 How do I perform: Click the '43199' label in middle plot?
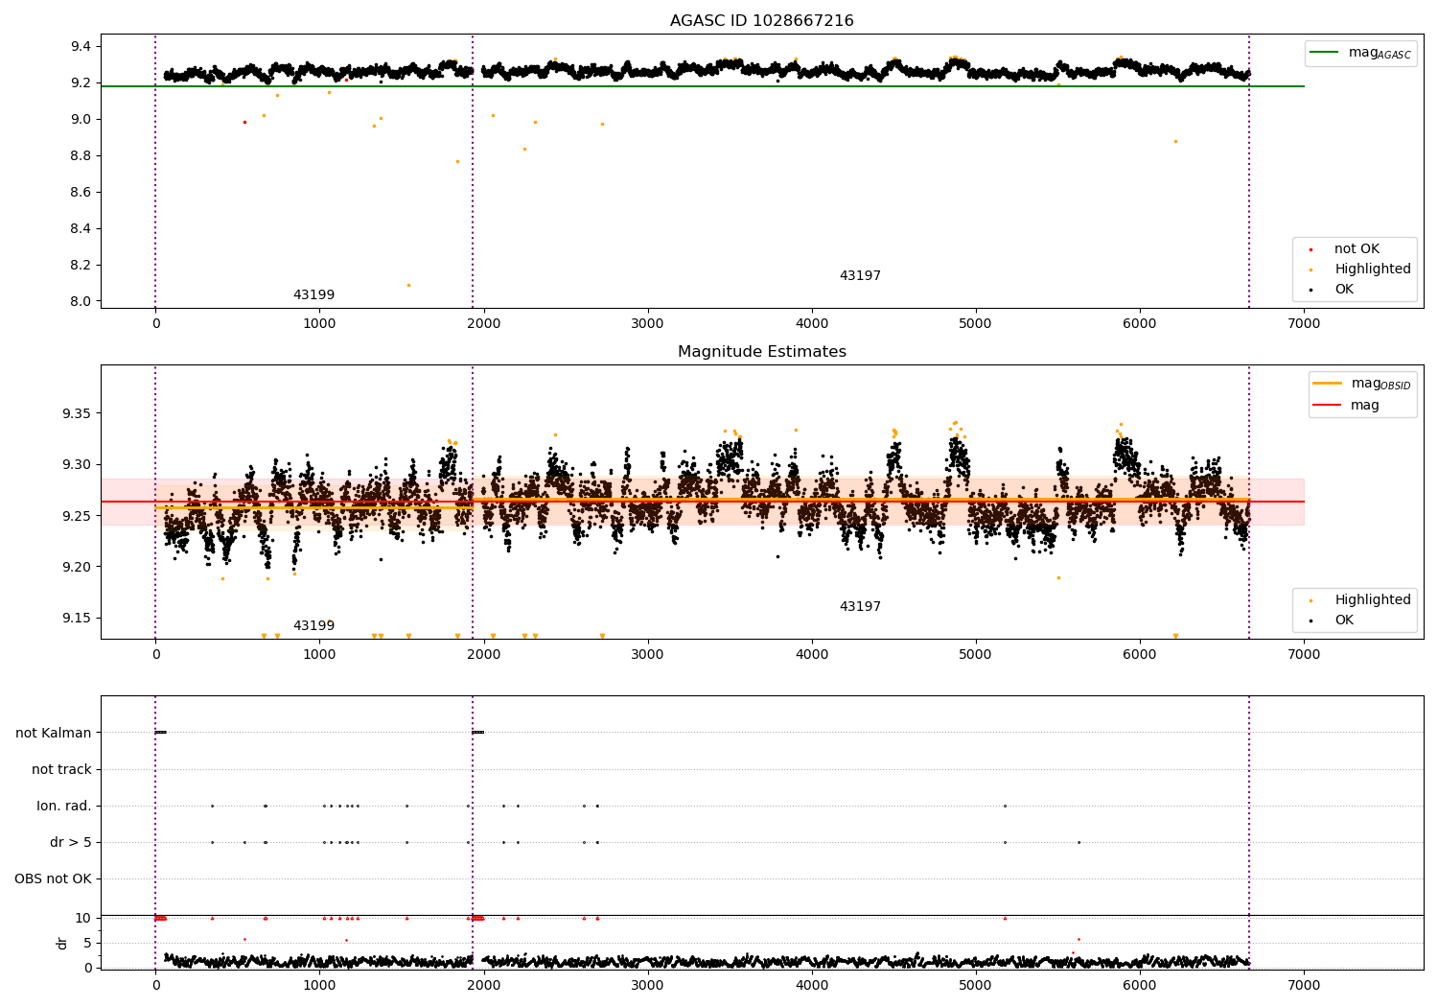[x=313, y=626]
